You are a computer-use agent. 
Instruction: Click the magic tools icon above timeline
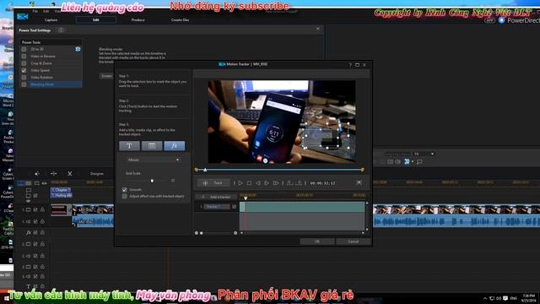(x=37, y=173)
